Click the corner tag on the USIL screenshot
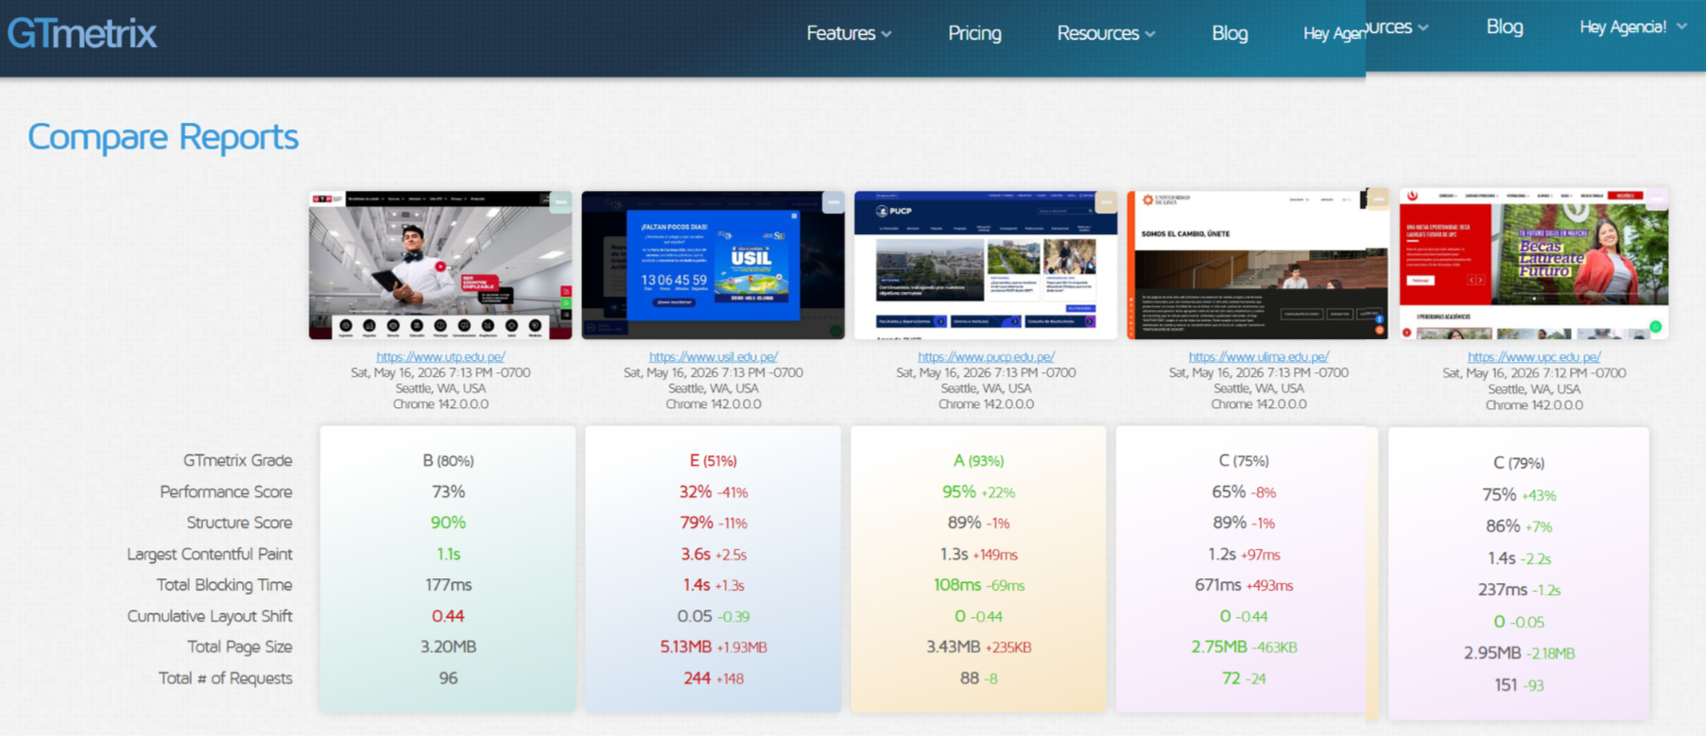Image resolution: width=1706 pixels, height=736 pixels. [x=833, y=201]
